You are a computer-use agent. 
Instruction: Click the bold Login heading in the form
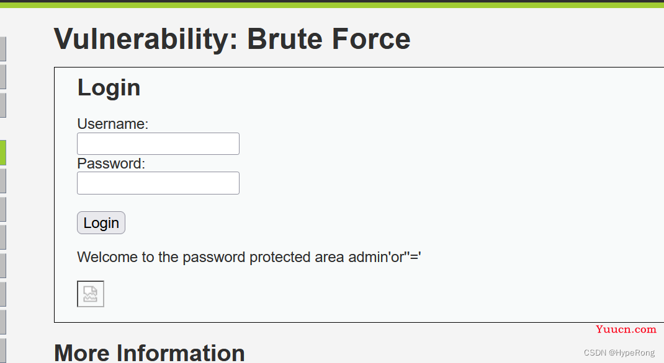(x=109, y=88)
